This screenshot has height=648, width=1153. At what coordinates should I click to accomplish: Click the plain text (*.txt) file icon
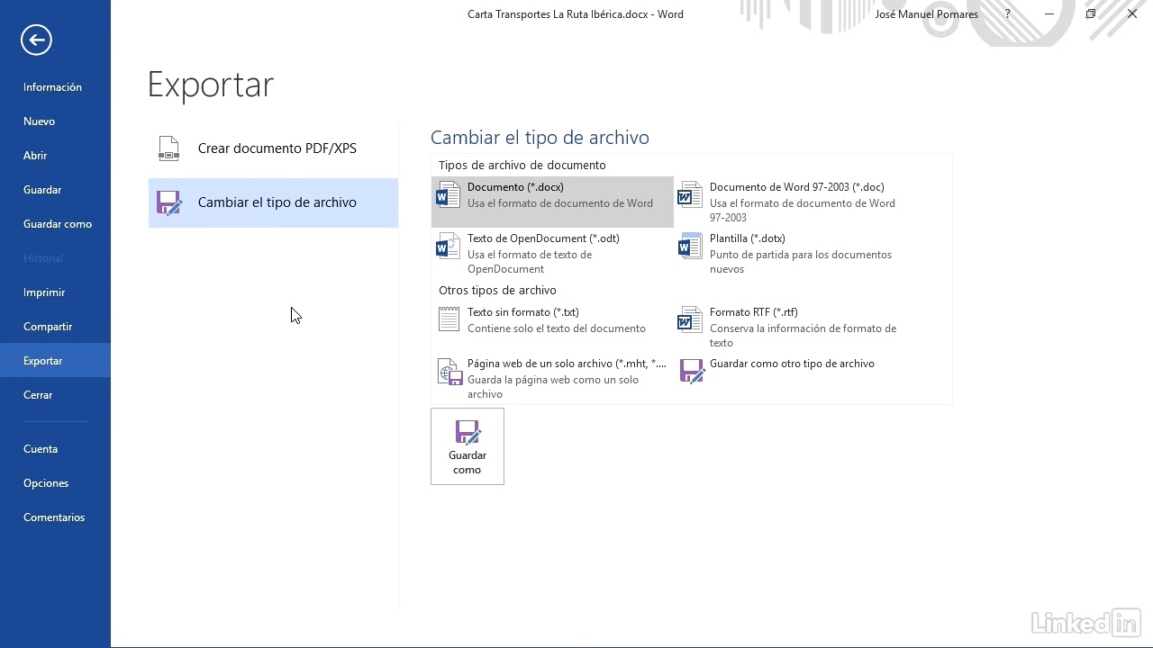pyautogui.click(x=448, y=319)
